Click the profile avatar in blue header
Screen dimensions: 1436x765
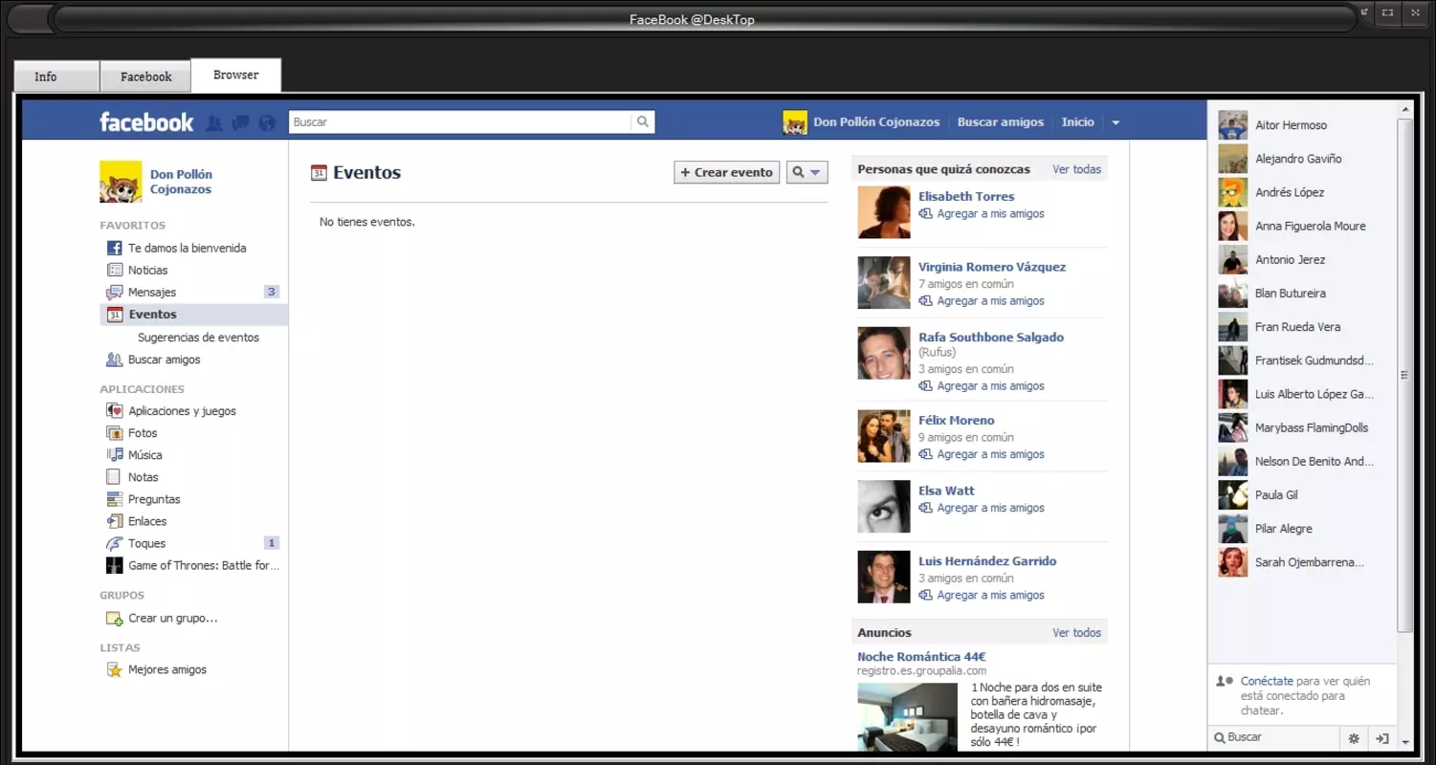click(795, 122)
